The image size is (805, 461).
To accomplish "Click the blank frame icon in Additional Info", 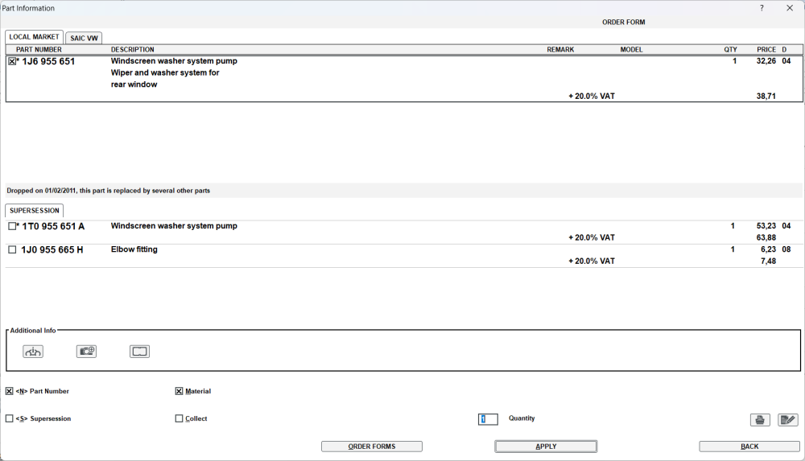I will point(139,352).
